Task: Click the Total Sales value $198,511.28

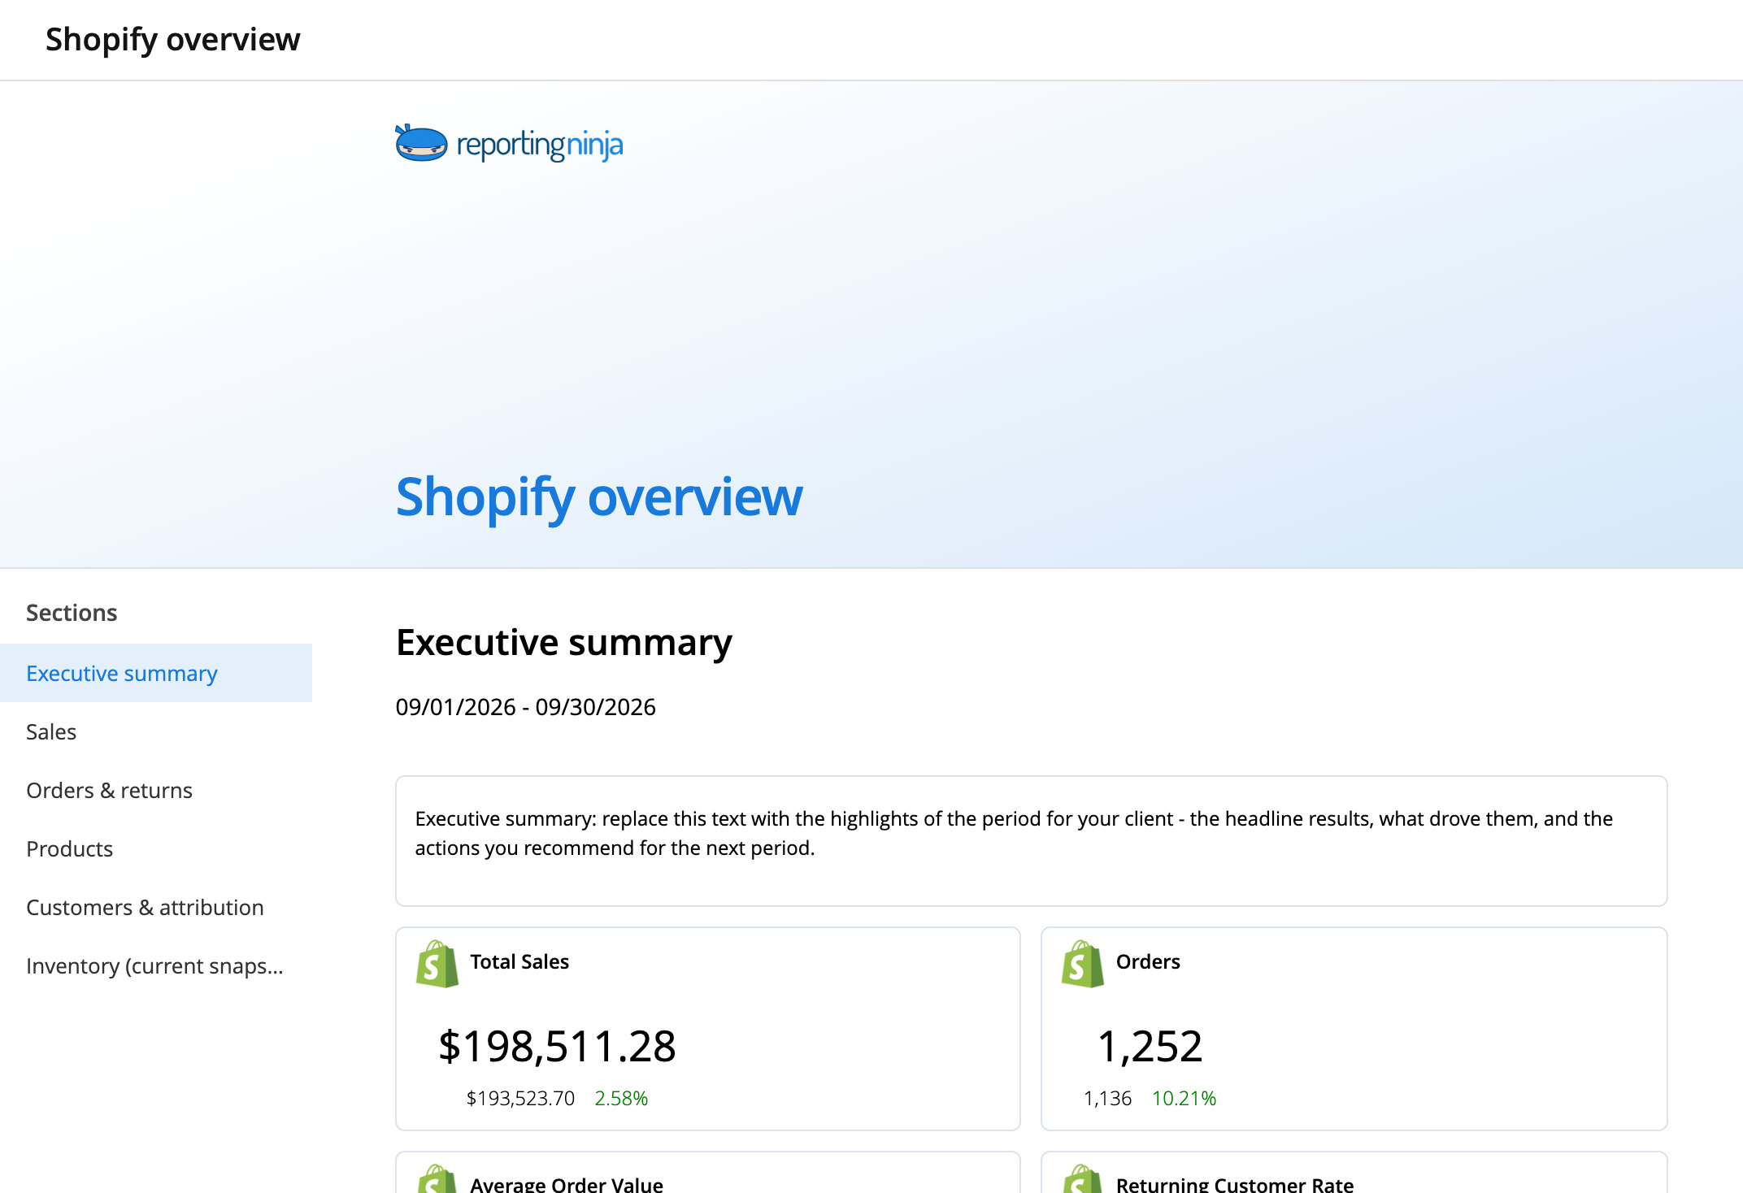Action: [557, 1046]
